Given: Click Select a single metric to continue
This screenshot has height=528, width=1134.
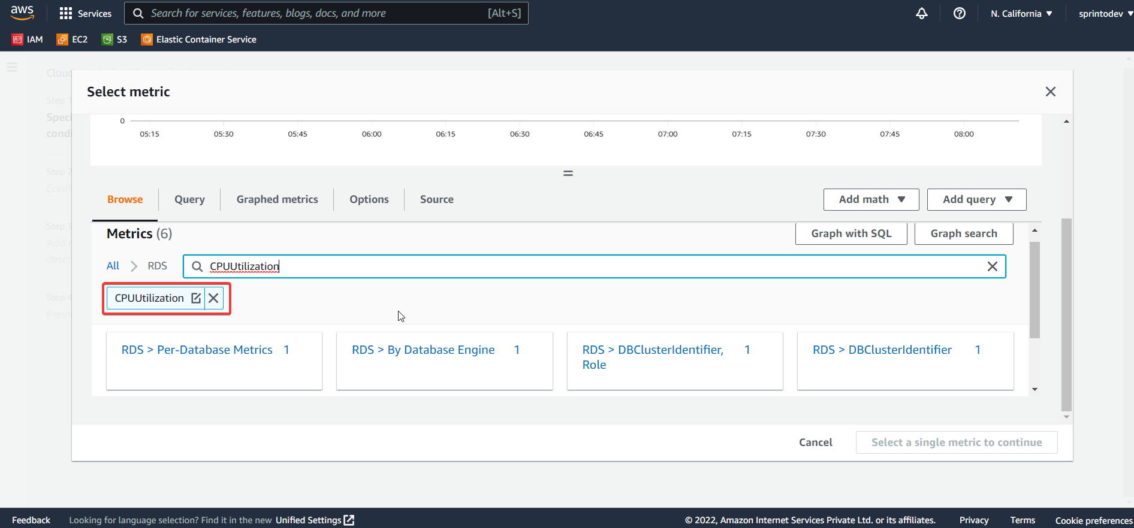Looking at the screenshot, I should pos(957,442).
